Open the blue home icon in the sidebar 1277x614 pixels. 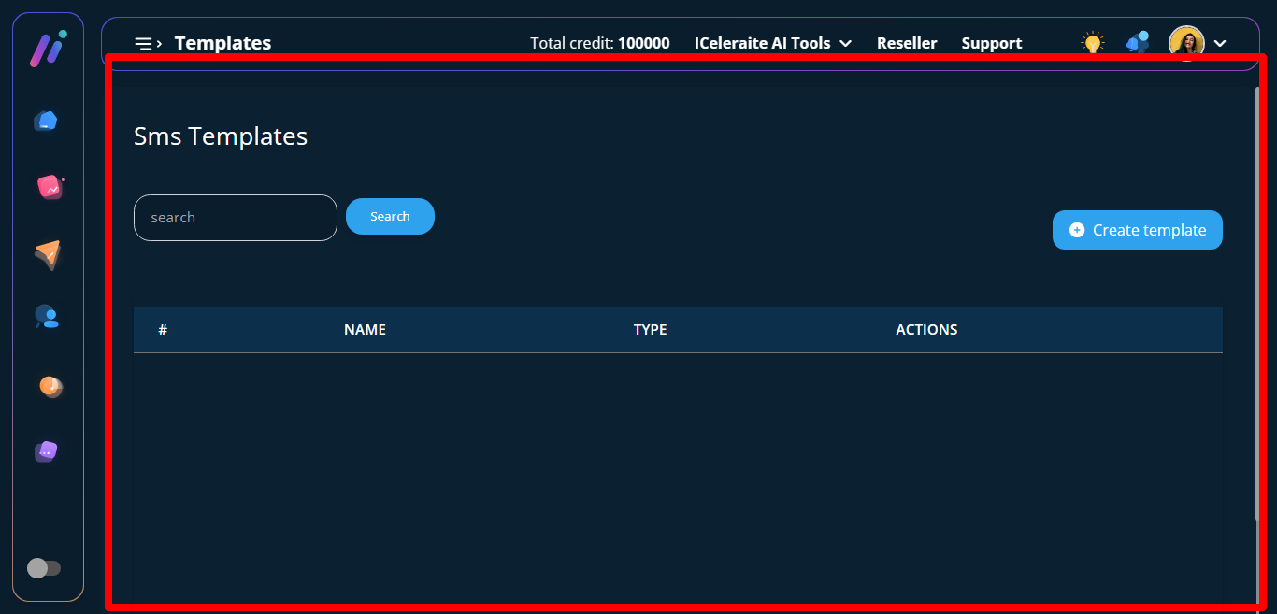46,121
